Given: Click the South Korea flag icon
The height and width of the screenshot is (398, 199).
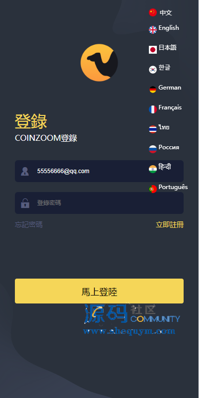Looking at the screenshot, I should 153,70.
